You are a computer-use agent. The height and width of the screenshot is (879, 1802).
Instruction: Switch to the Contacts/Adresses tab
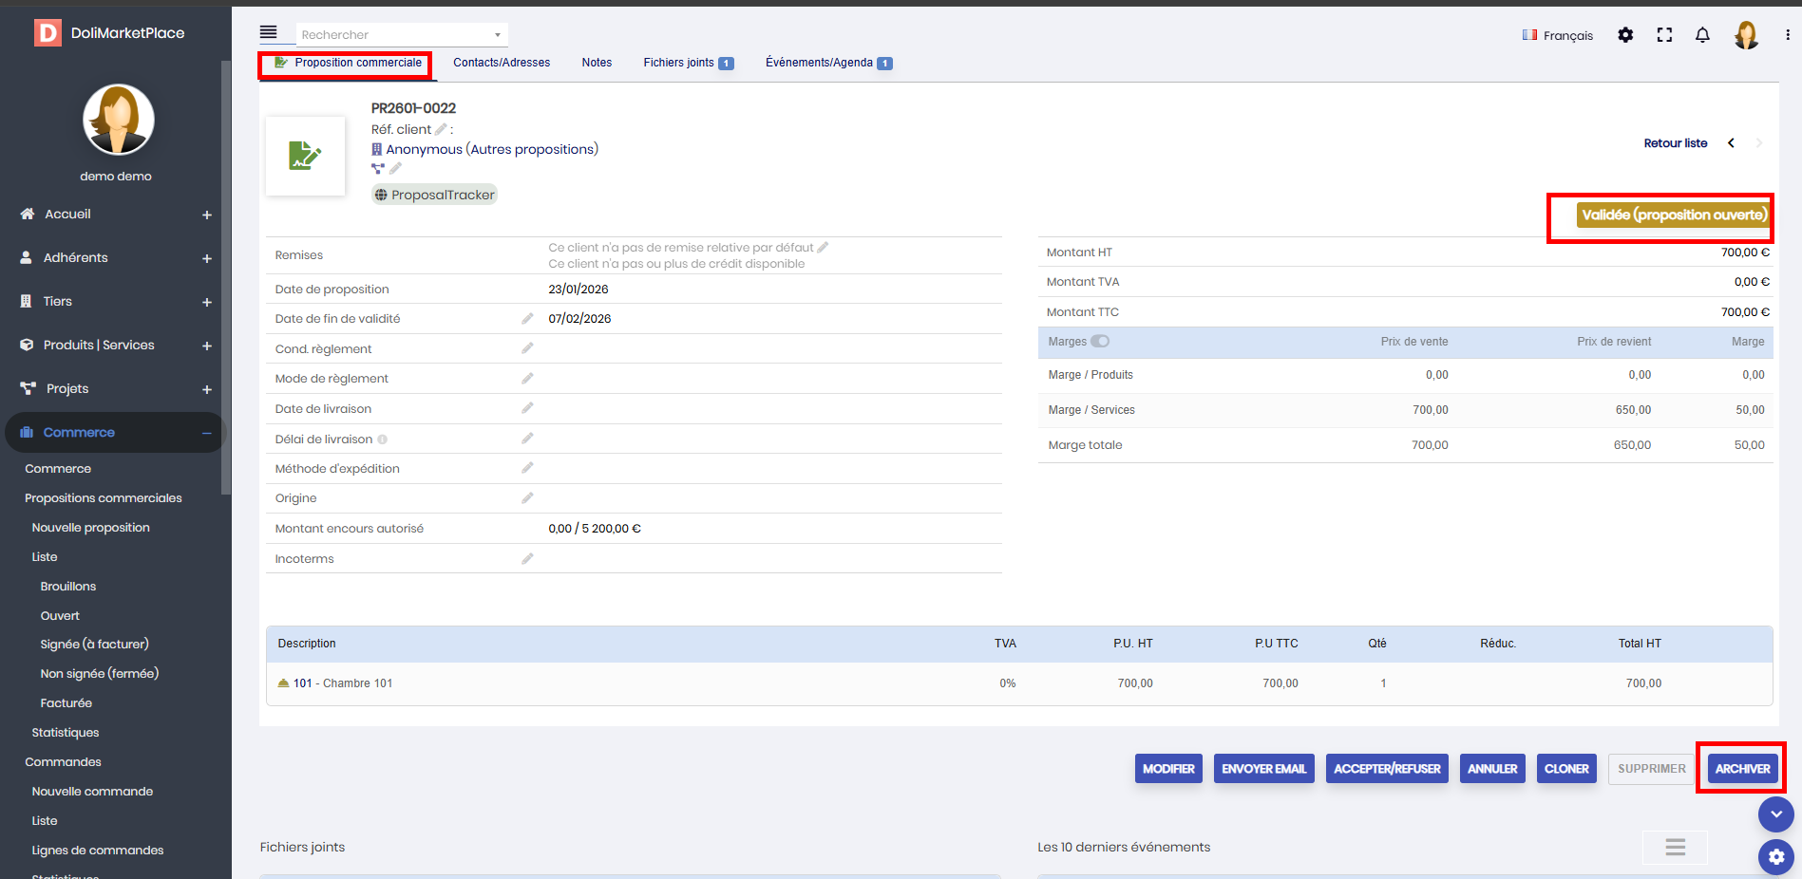(501, 63)
